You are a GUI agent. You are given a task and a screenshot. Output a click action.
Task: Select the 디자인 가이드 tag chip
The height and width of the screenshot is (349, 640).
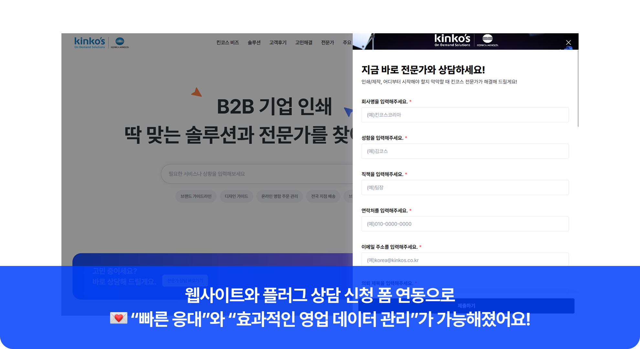(236, 196)
